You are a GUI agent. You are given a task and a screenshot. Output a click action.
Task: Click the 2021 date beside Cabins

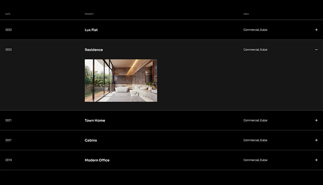8,140
